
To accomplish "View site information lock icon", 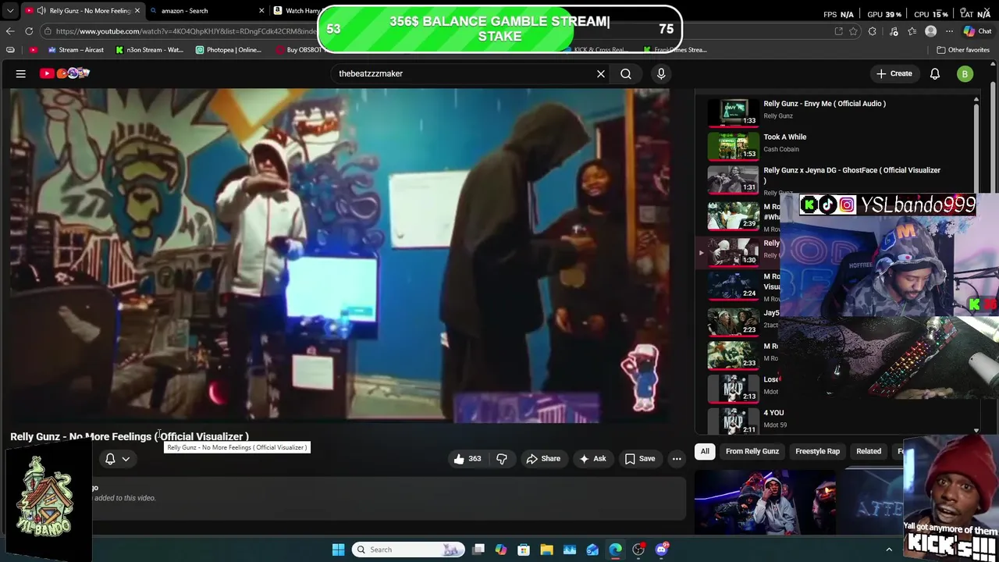I will 48,31.
